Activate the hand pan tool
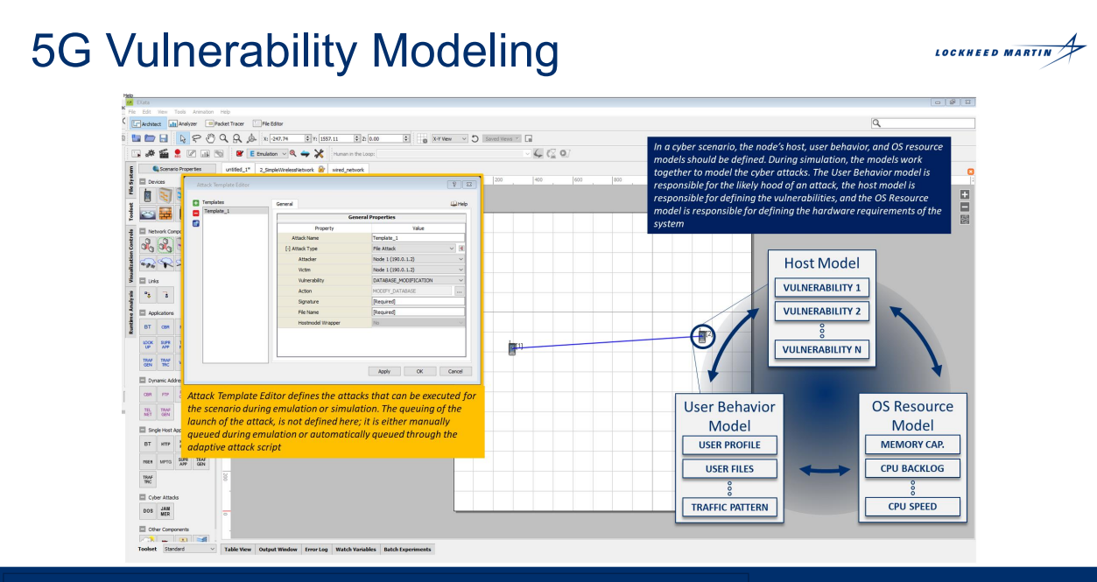The width and height of the screenshot is (1097, 582). coord(210,138)
